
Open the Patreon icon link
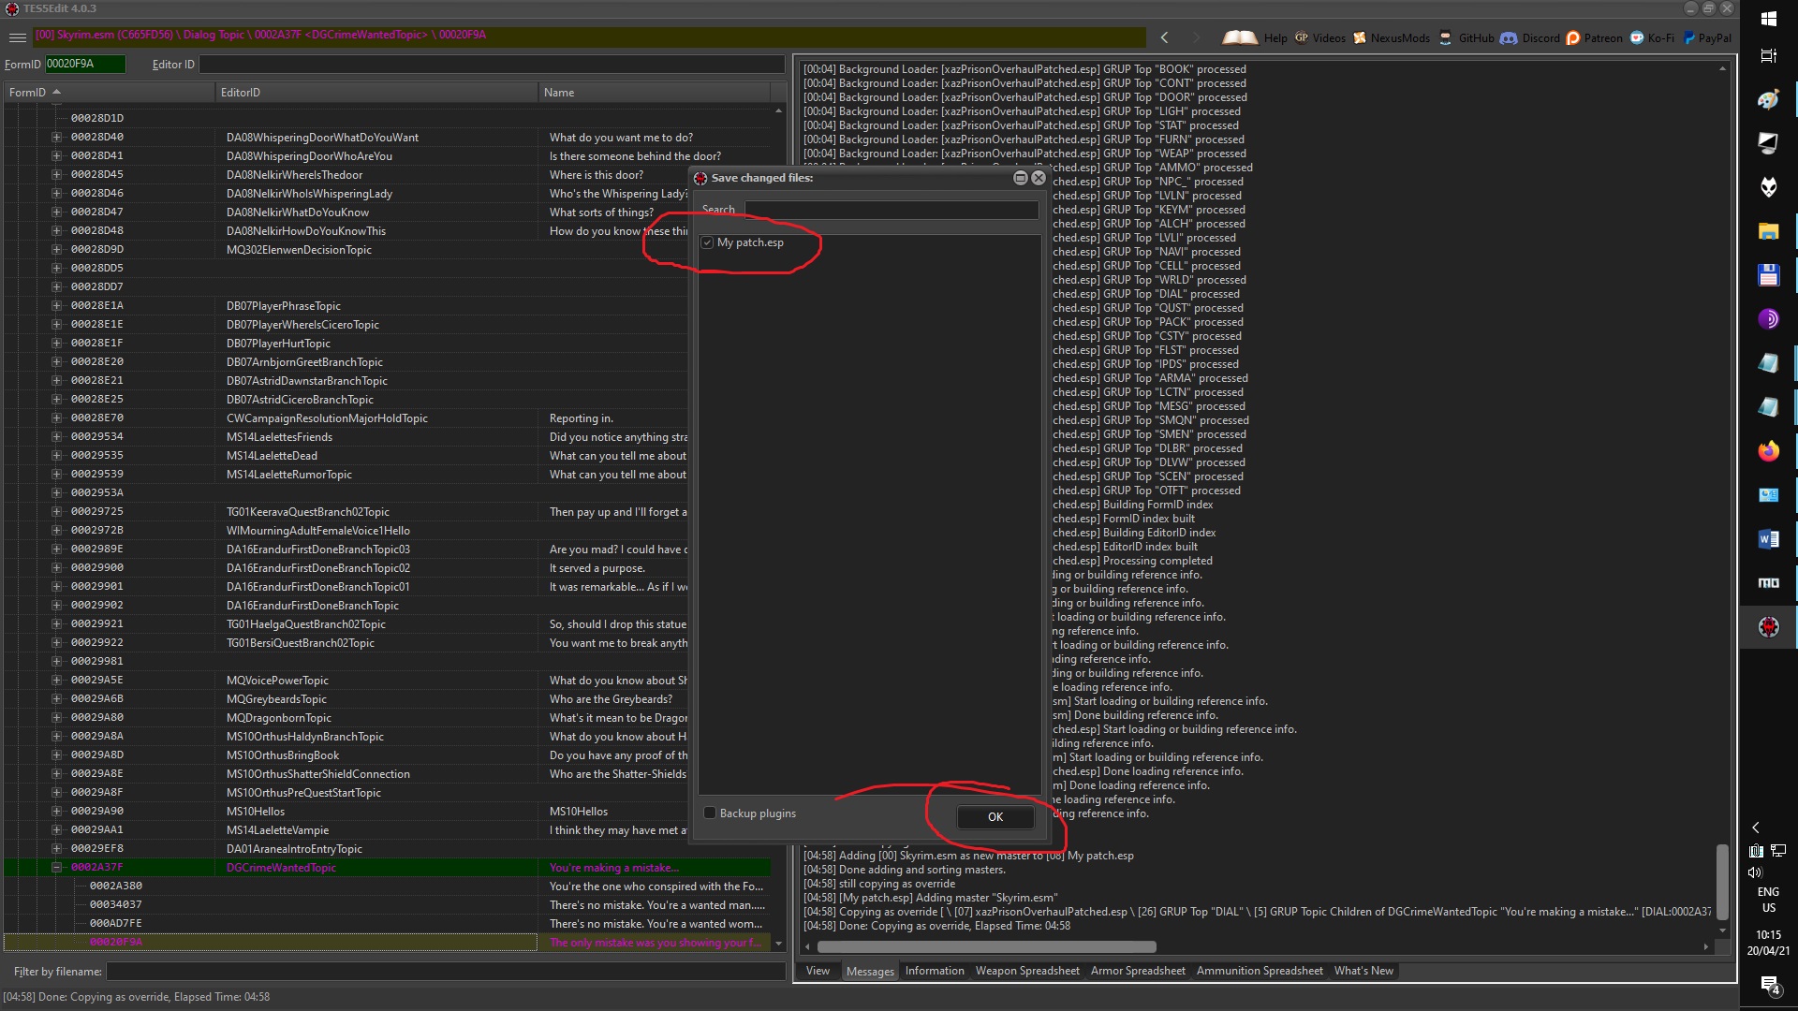pyautogui.click(x=1573, y=38)
